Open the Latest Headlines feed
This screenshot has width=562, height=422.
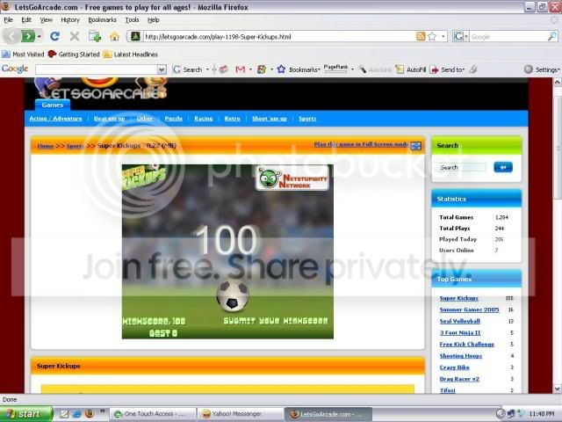pos(131,55)
